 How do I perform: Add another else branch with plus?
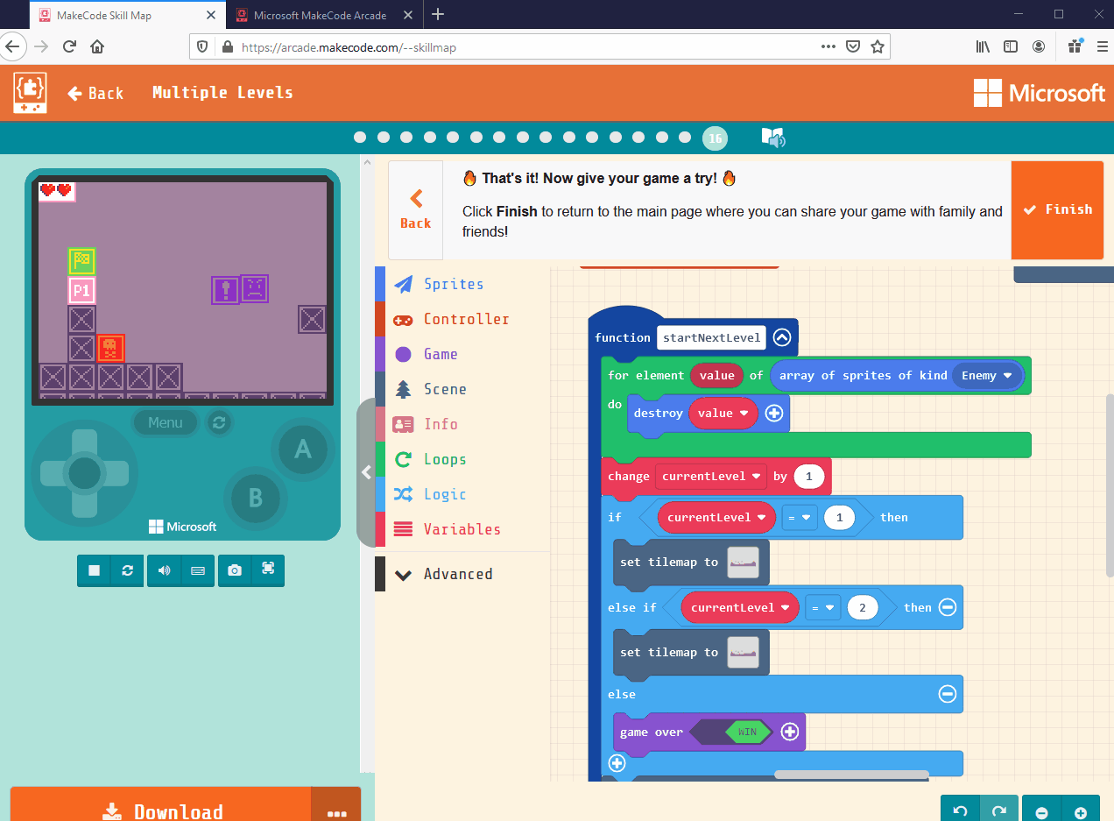click(x=617, y=763)
